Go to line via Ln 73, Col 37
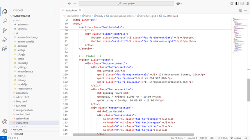 pos(178,138)
